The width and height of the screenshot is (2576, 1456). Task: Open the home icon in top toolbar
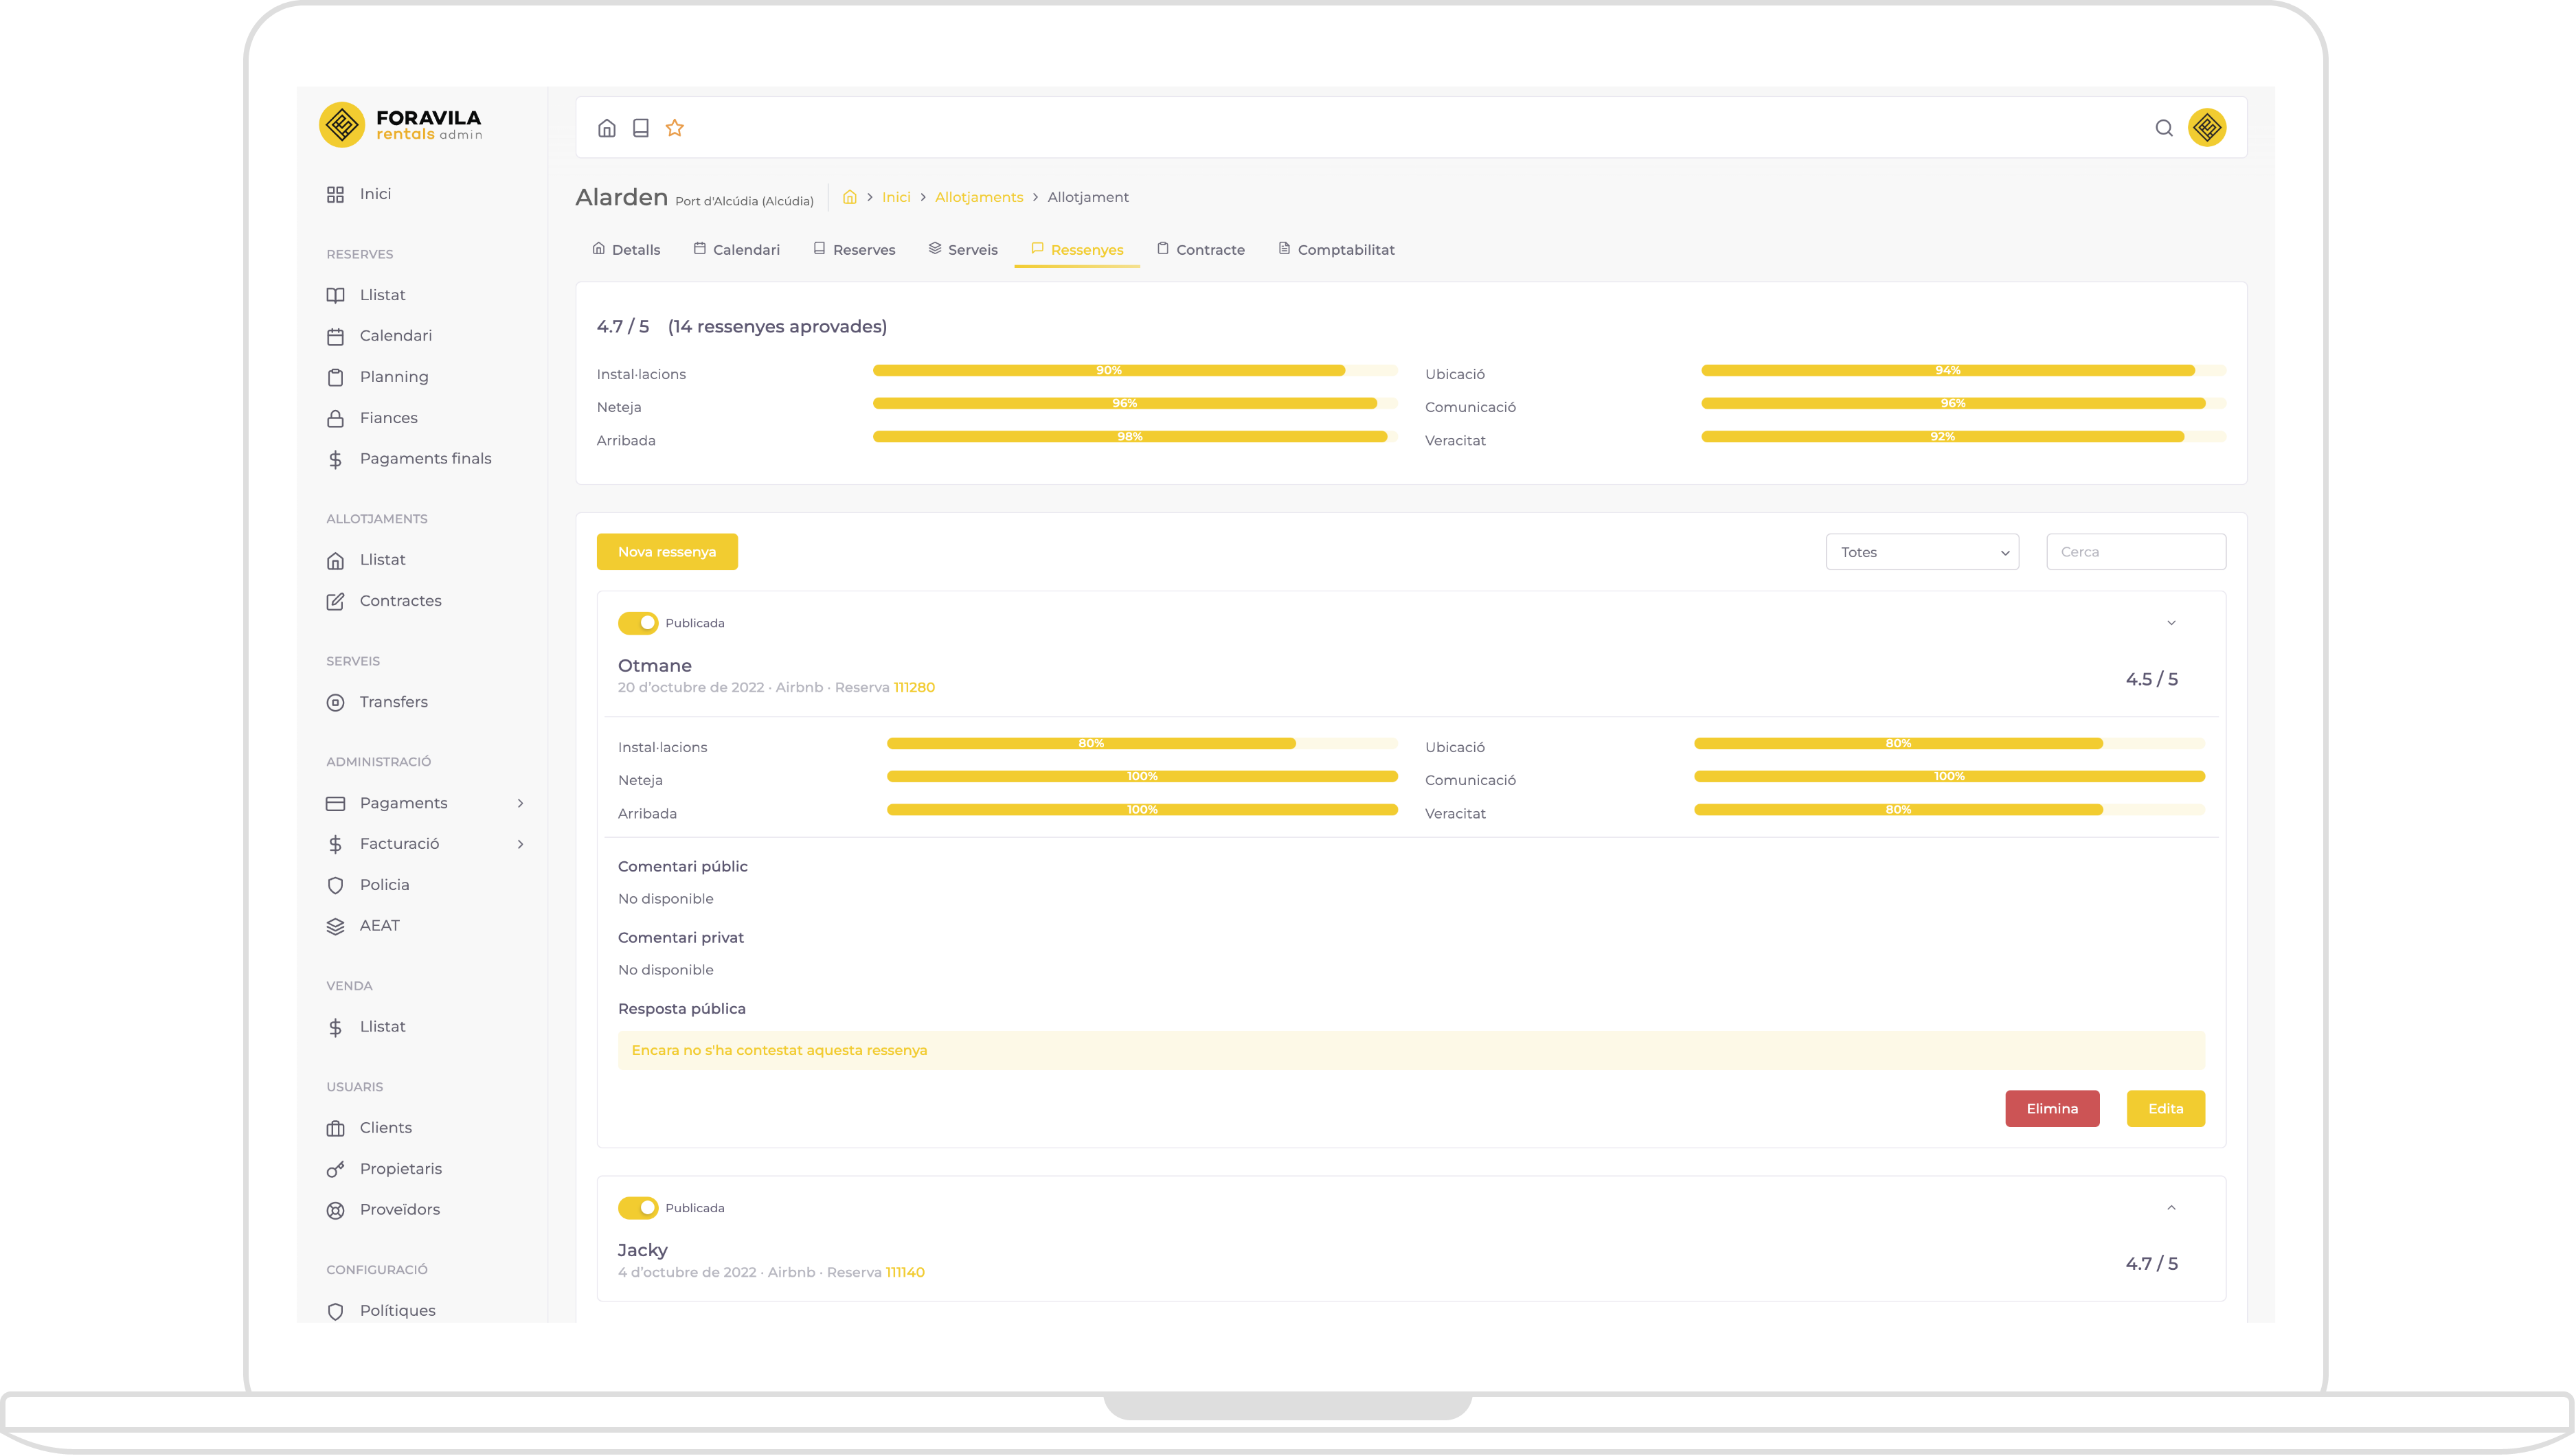click(x=606, y=128)
